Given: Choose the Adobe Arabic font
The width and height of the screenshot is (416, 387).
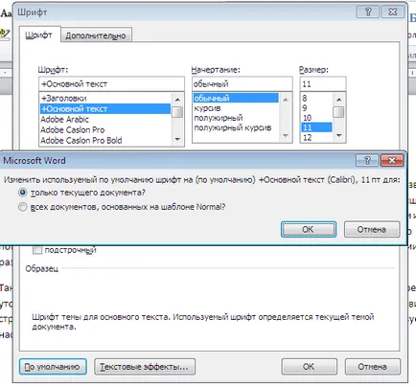Looking at the screenshot, I should pos(105,120).
